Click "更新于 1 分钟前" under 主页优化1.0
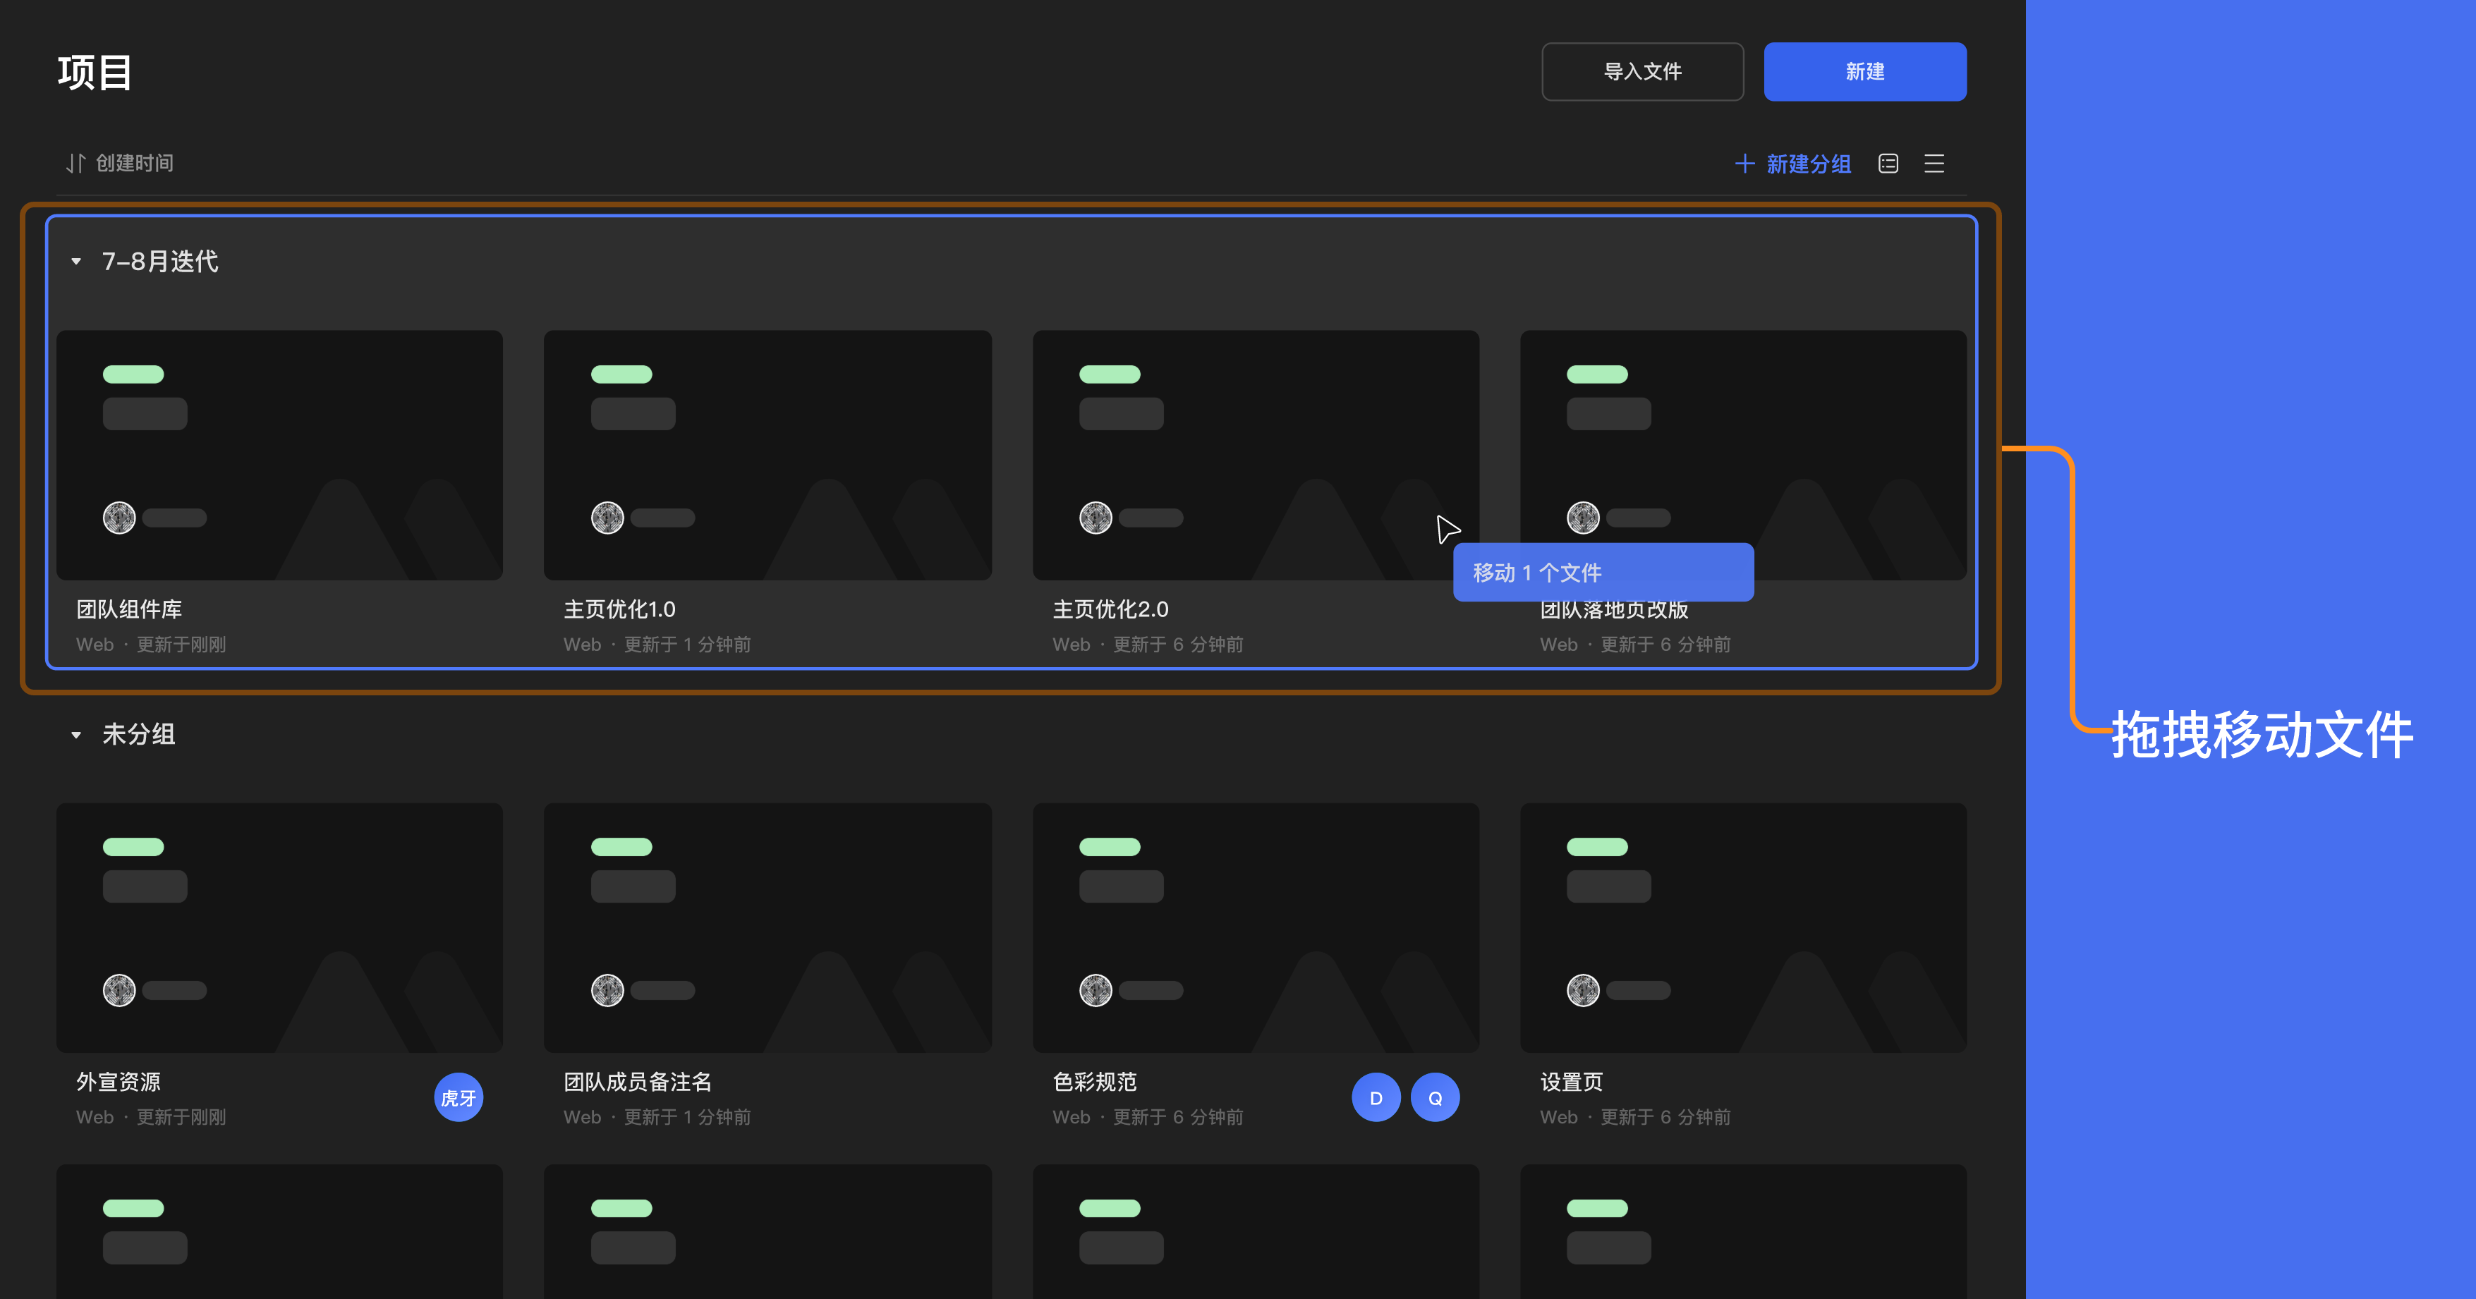Viewport: 2476px width, 1299px height. point(687,645)
